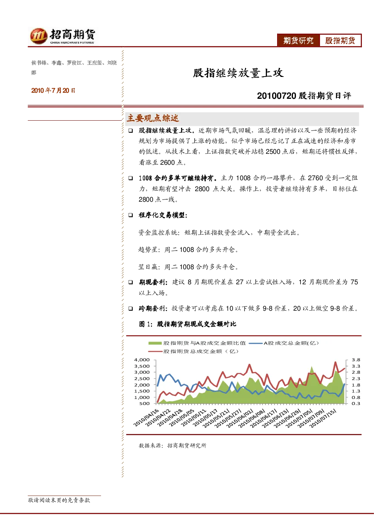Click the blue legend line for A股成交总金额
374x529 pixels.
pyautogui.click(x=256, y=343)
